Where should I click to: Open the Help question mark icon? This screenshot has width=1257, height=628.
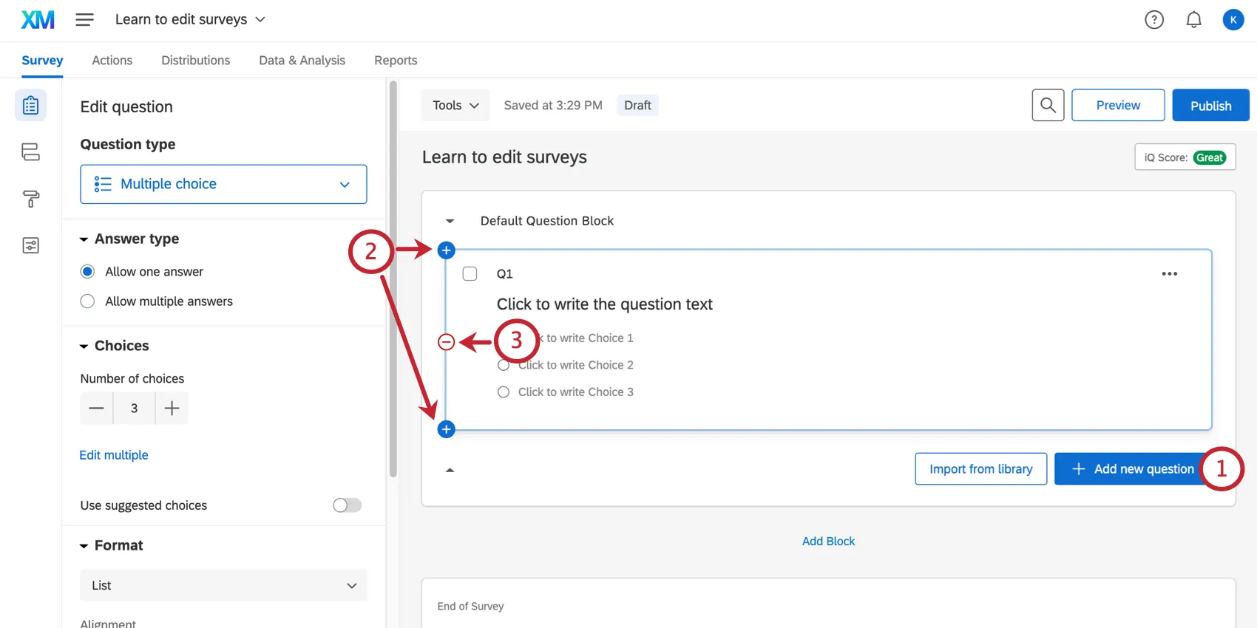[x=1153, y=20]
